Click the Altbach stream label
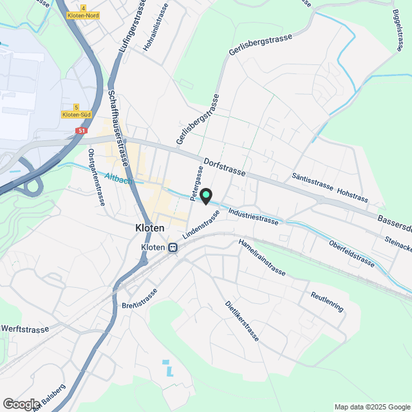This screenshot has height=412, width=412. pyautogui.click(x=118, y=179)
